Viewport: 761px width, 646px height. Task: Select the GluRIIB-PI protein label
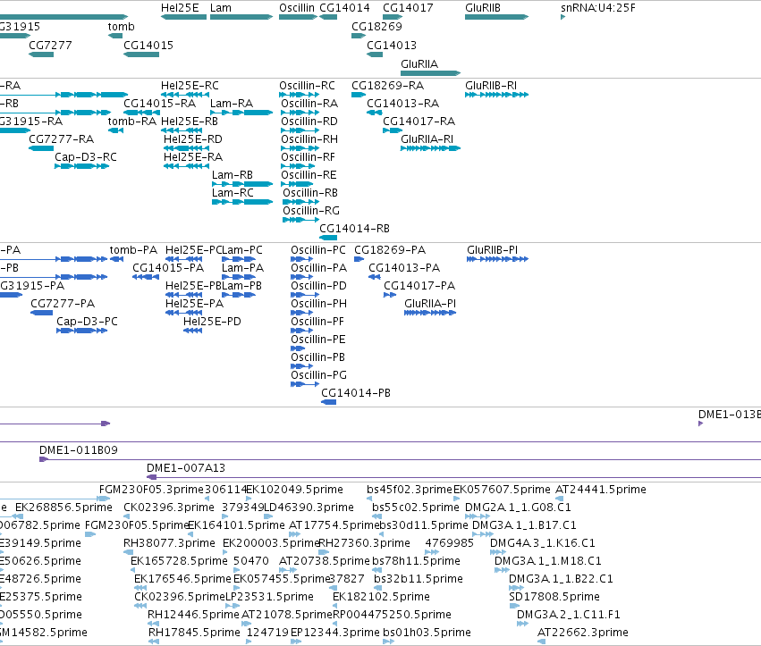pyautogui.click(x=492, y=250)
